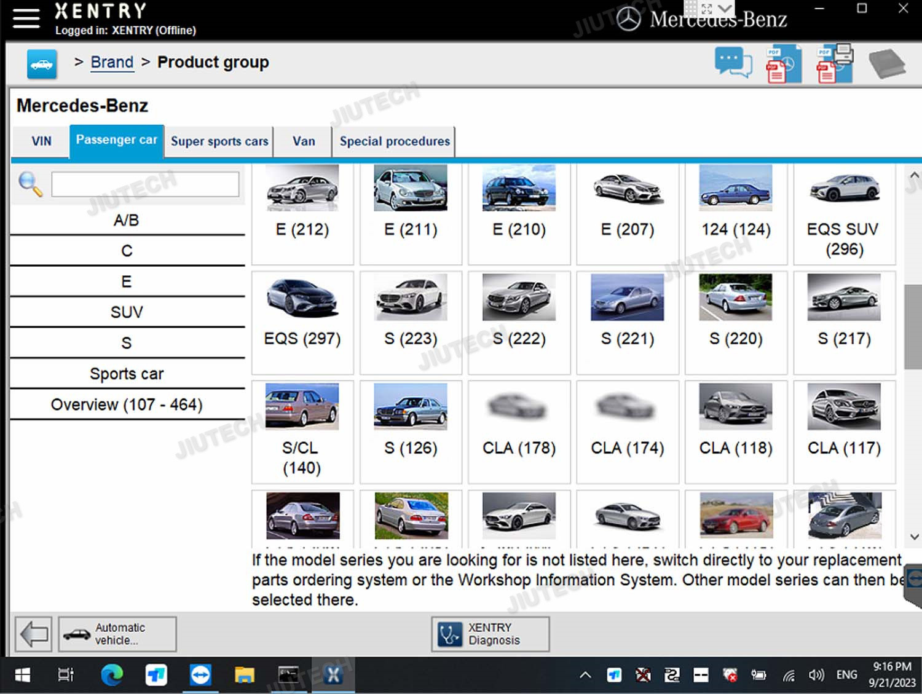Open the Special procedures tab
922x694 pixels.
(395, 141)
